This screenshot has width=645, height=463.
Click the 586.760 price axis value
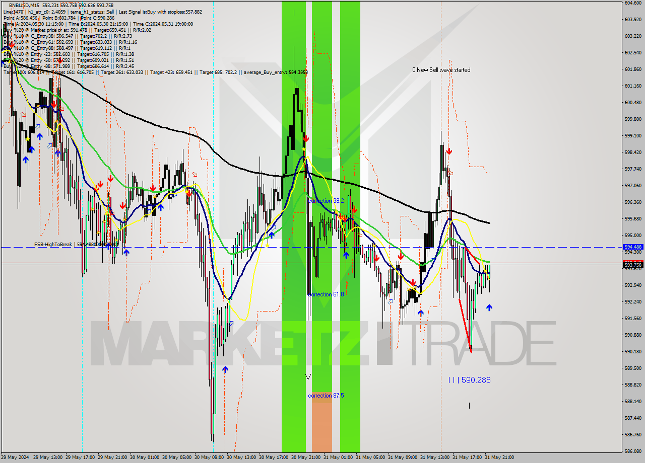632,435
